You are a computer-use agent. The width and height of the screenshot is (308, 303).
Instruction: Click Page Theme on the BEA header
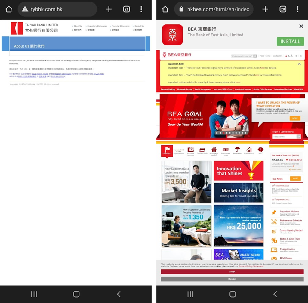265,56
